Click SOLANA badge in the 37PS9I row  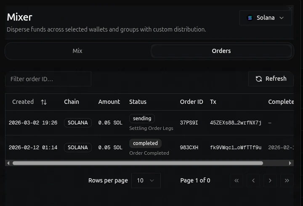pos(78,123)
